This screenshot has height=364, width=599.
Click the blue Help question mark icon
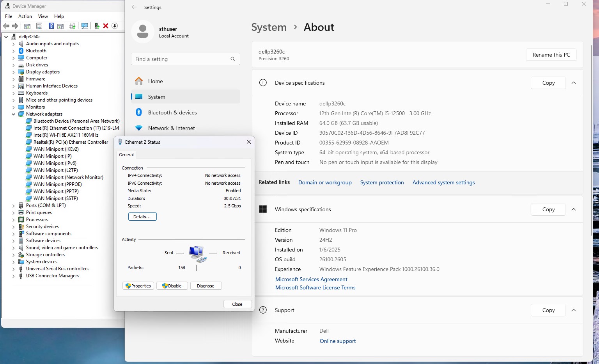tap(51, 26)
